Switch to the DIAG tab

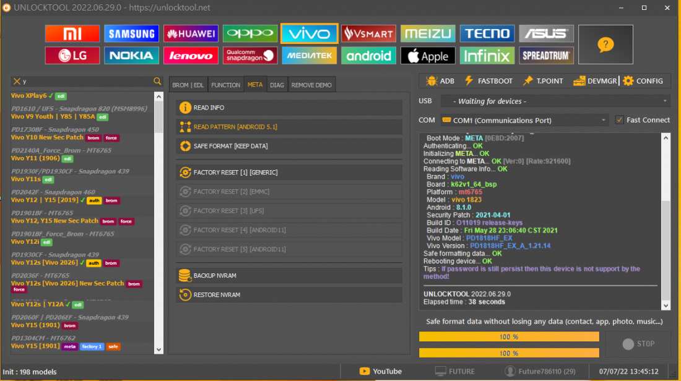click(277, 85)
